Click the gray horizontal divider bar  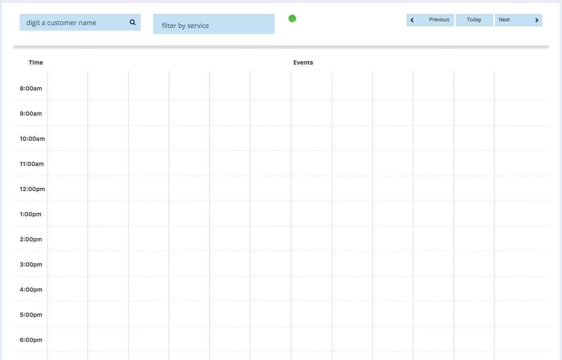coord(281,47)
